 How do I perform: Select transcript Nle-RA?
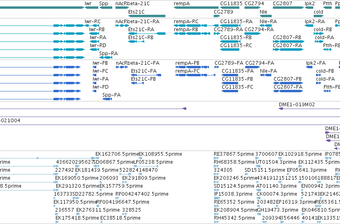pos(268,22)
